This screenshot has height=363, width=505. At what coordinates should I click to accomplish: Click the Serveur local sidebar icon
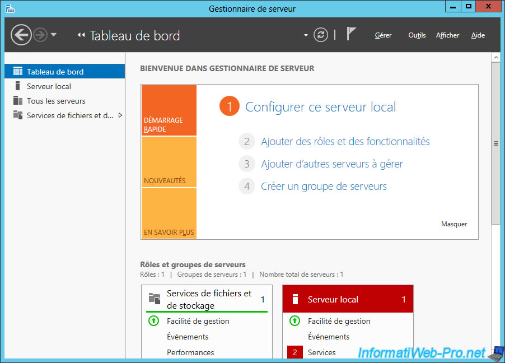pos(18,86)
